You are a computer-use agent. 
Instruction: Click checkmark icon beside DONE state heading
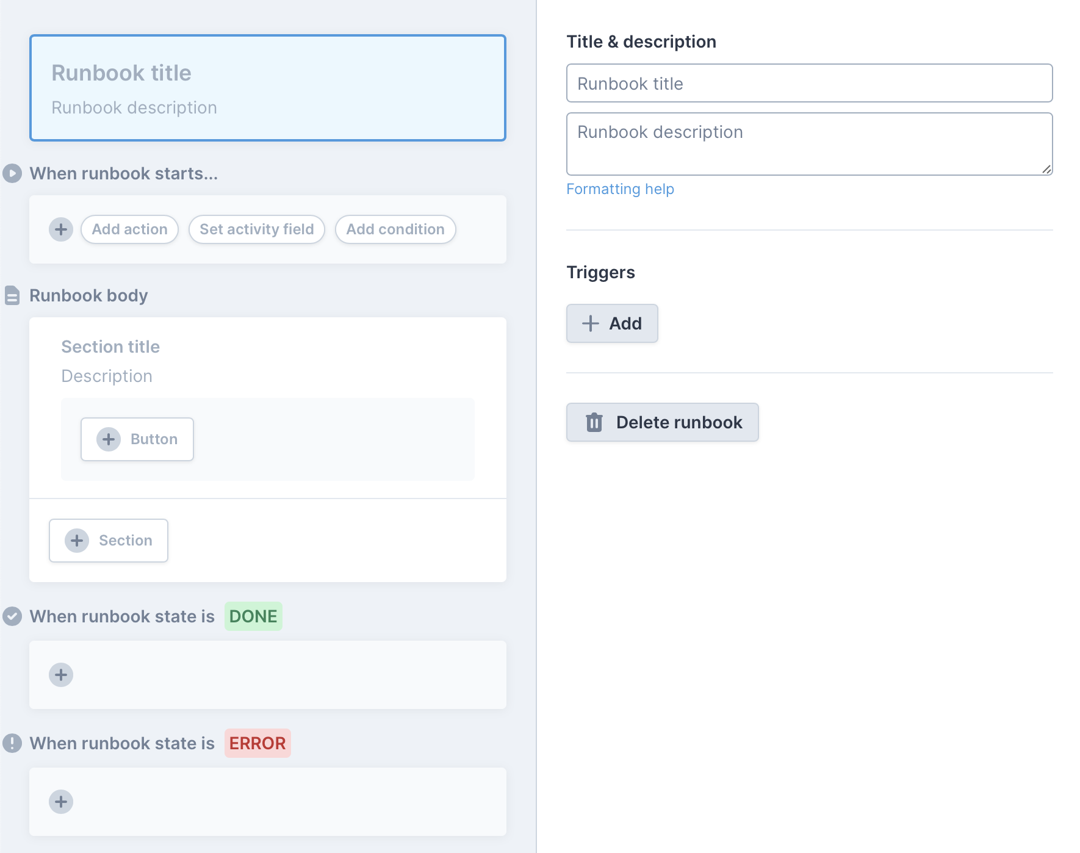tap(12, 616)
